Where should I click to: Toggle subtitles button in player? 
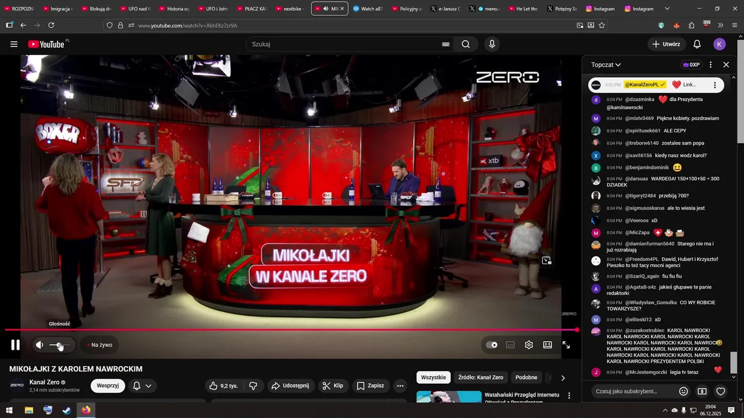(x=510, y=345)
